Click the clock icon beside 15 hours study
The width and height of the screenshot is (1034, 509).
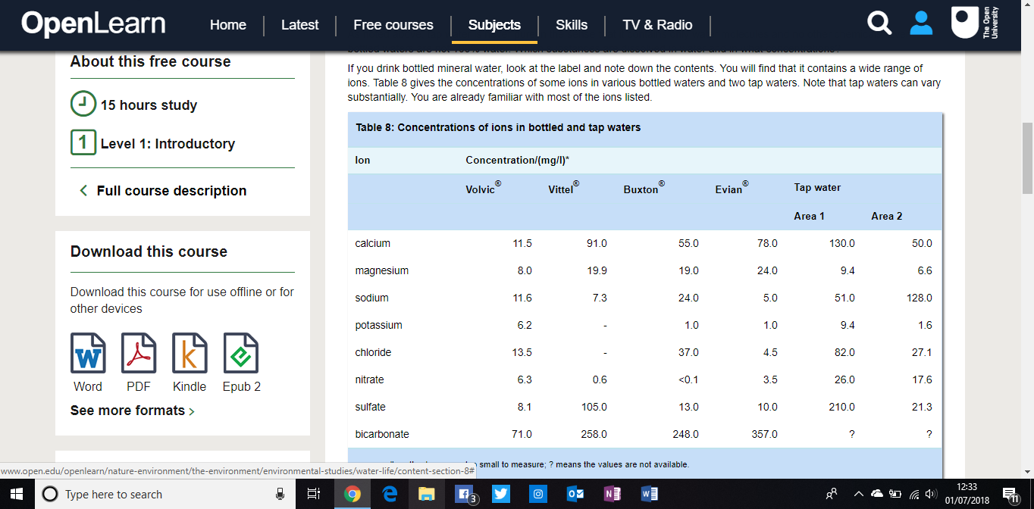pyautogui.click(x=83, y=104)
